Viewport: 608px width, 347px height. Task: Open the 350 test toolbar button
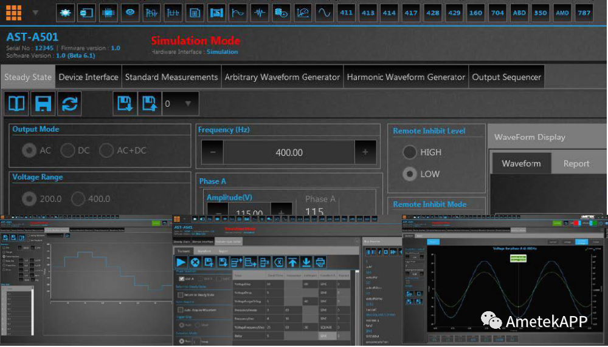541,13
